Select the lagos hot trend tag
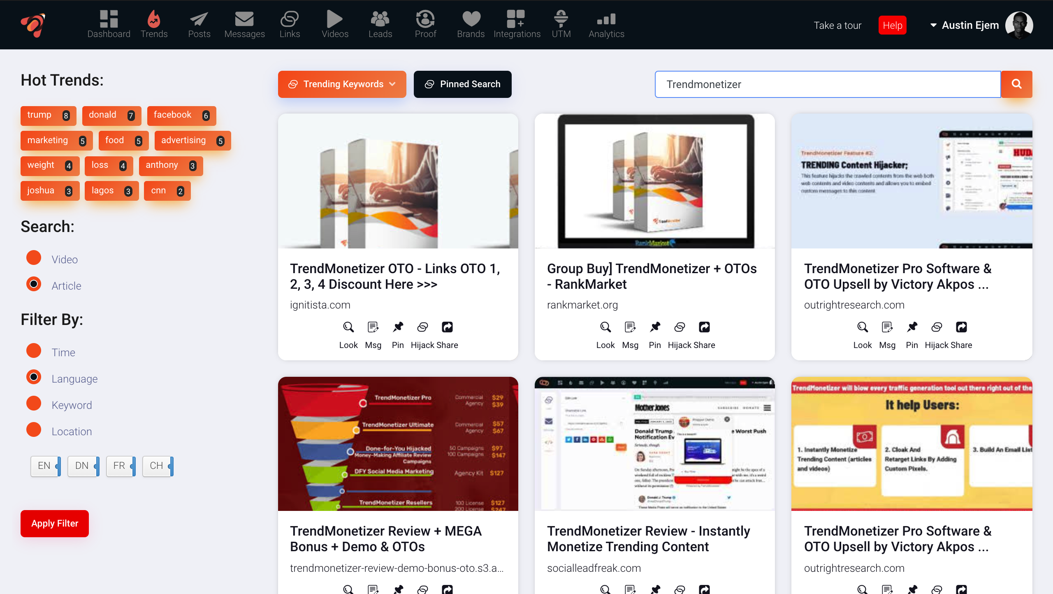This screenshot has height=594, width=1053. point(111,191)
